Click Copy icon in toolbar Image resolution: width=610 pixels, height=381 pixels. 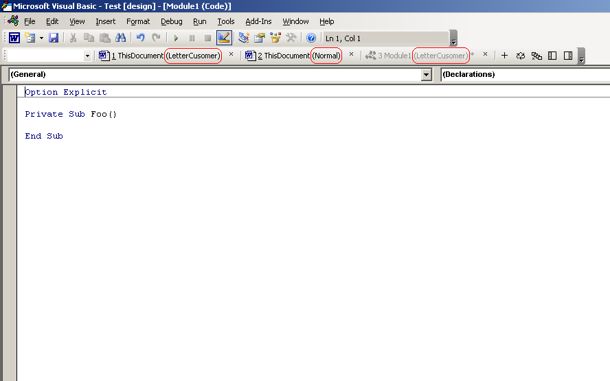(89, 38)
